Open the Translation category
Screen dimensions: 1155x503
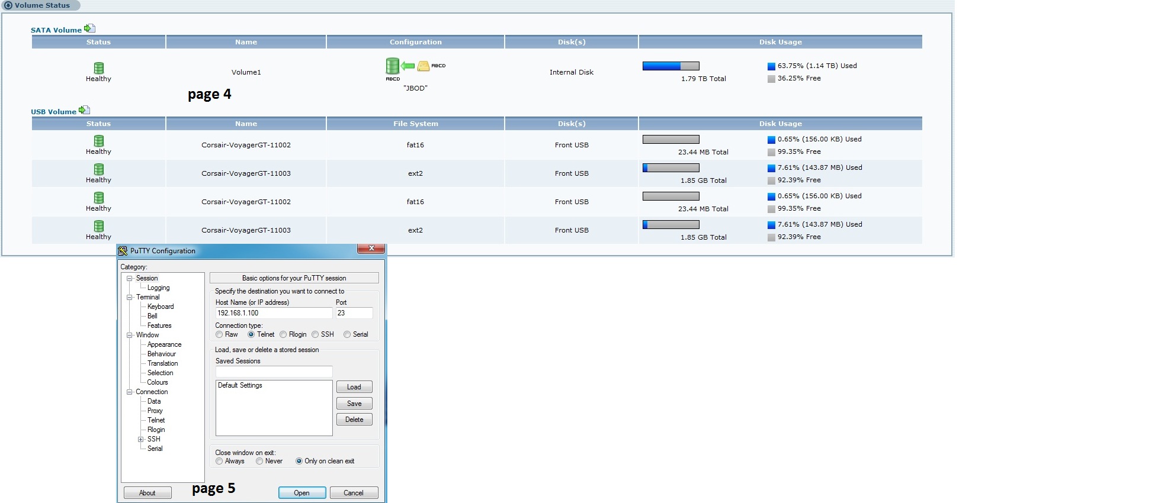[x=162, y=363]
